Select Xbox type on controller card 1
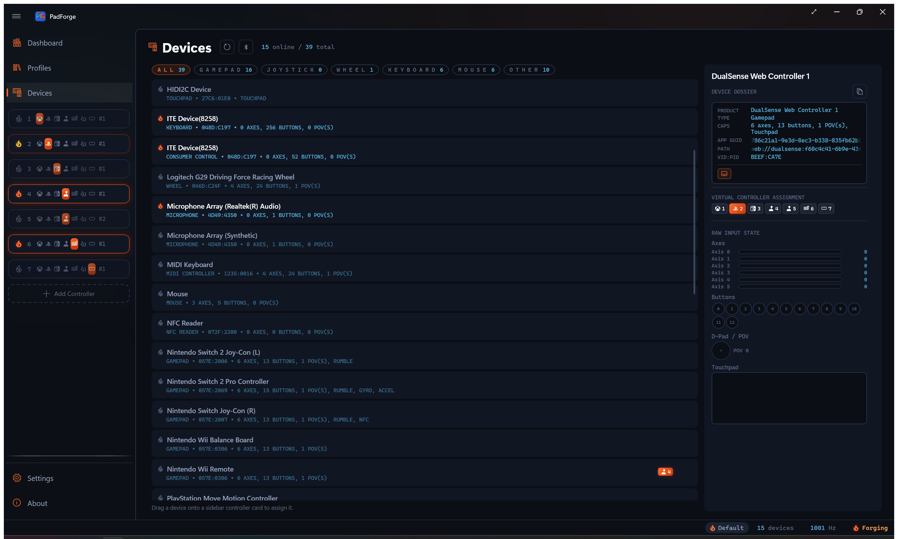This screenshot has width=898, height=539. point(40,118)
